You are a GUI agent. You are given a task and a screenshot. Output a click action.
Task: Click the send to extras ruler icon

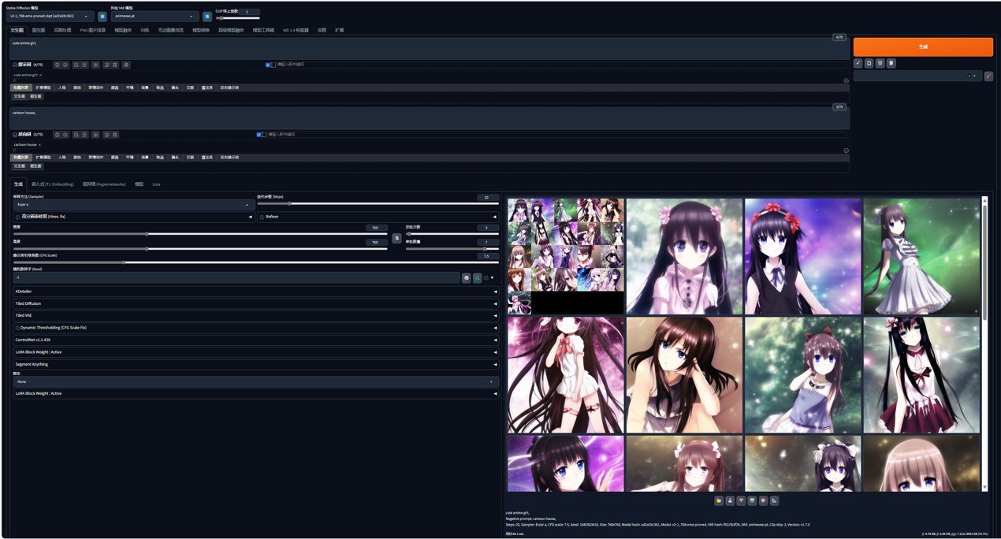point(774,500)
